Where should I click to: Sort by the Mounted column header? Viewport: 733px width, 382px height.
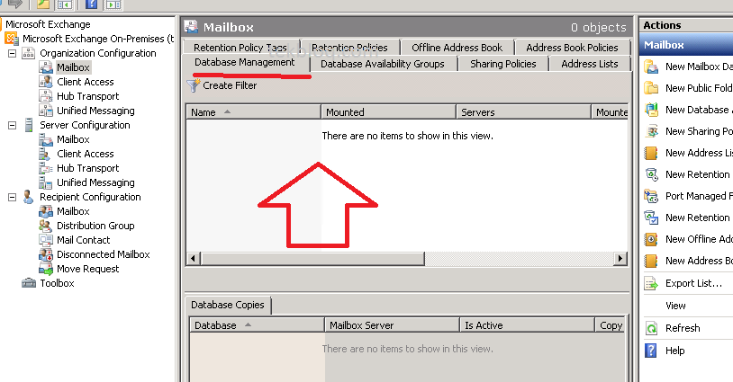[388, 112]
